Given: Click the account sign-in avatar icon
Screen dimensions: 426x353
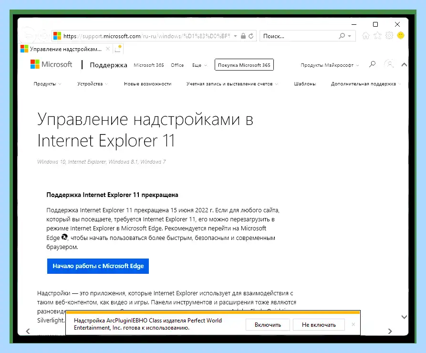Looking at the screenshot, I should click(389, 64).
